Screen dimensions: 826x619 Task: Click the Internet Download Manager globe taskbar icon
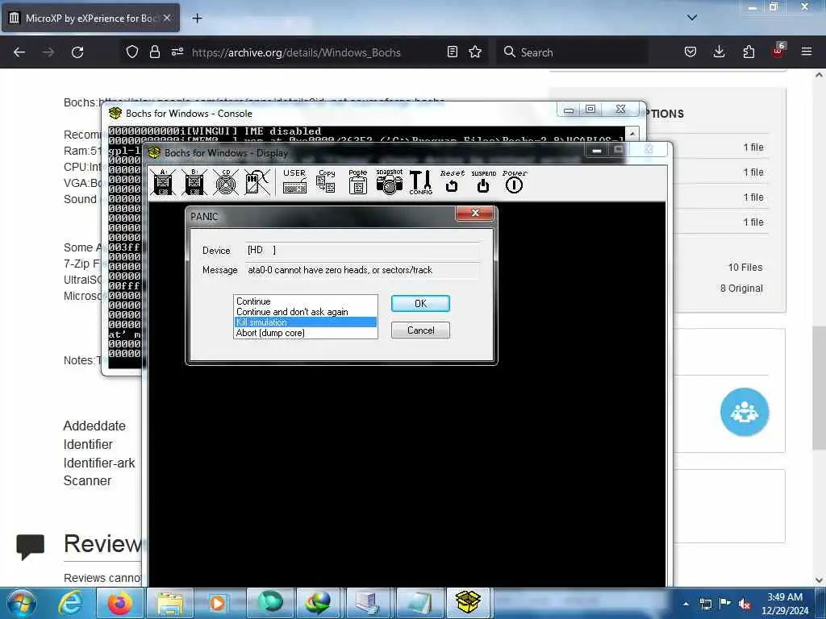coord(318,603)
